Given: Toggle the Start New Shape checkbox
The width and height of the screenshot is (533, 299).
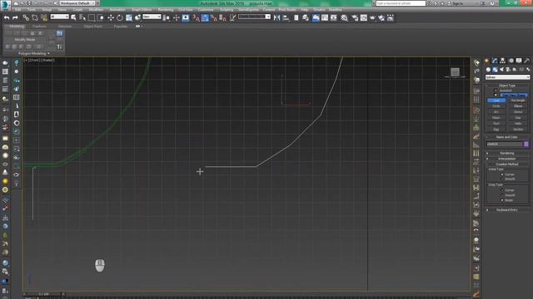Looking at the screenshot, I should (x=496, y=96).
